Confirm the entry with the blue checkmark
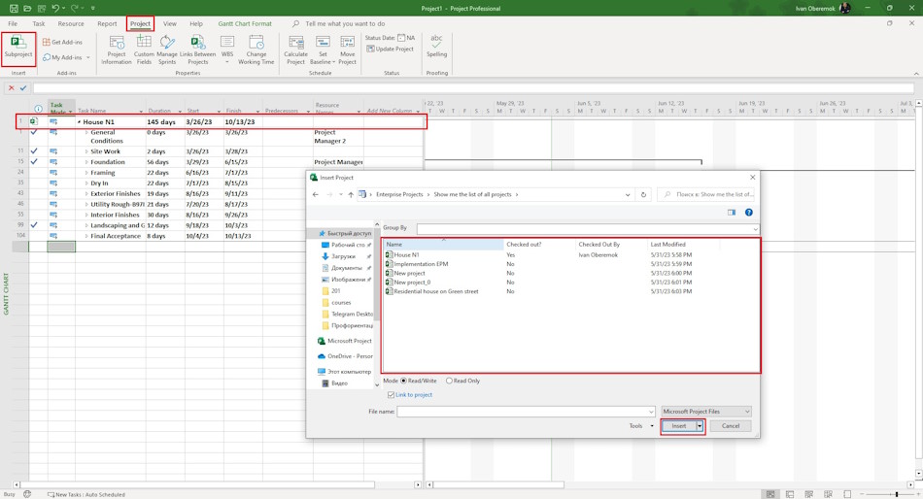The width and height of the screenshot is (923, 499). pyautogui.click(x=23, y=88)
